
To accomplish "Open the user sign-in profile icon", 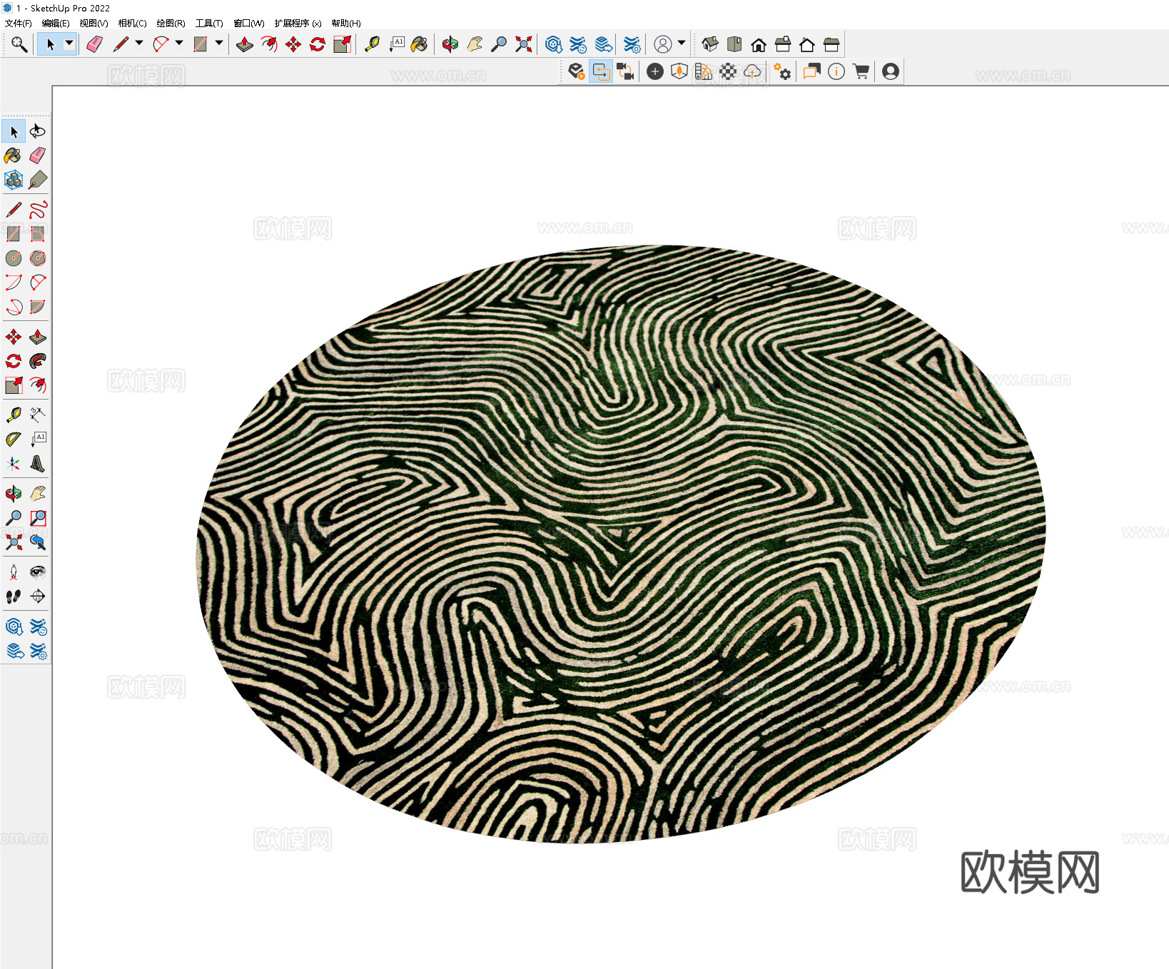I will pos(663,45).
